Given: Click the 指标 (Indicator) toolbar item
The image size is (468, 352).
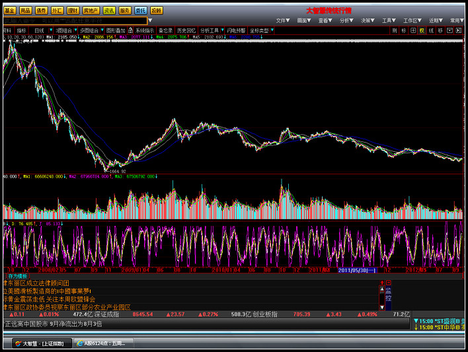Looking at the screenshot, I should pos(22,30).
